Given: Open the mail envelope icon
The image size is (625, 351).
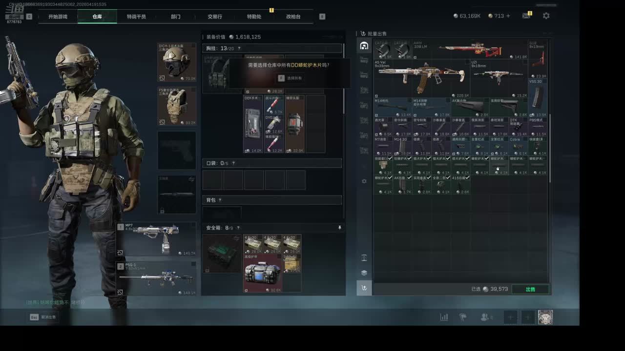Looking at the screenshot, I should coord(526,16).
